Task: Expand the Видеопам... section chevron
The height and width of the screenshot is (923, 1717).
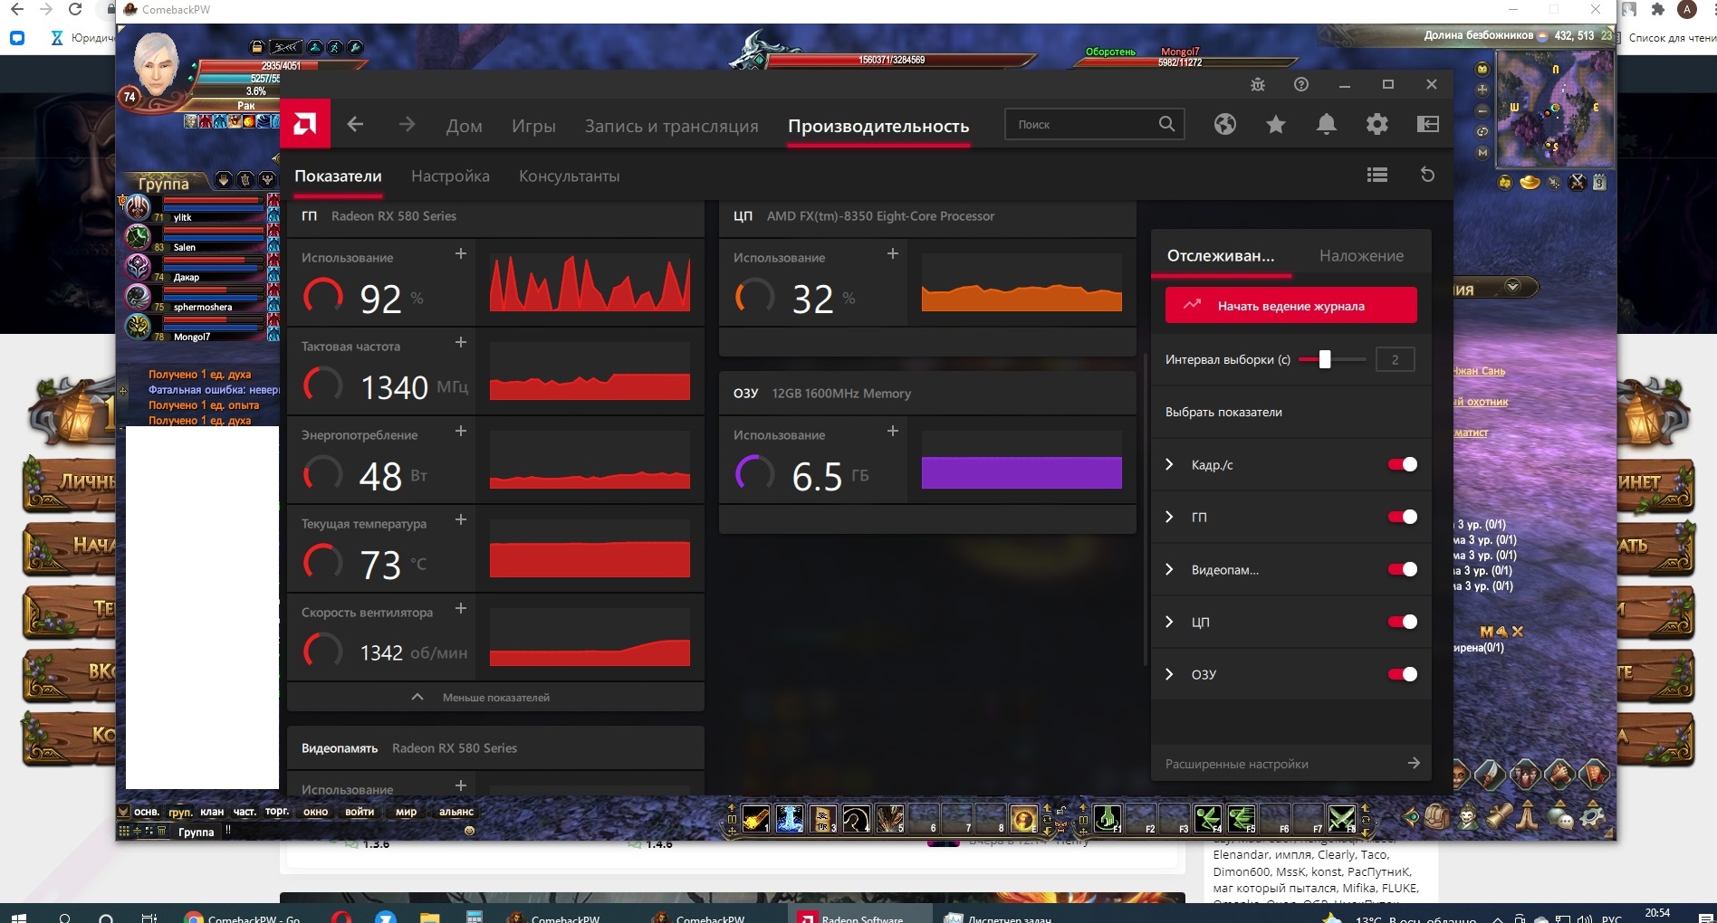Action: 1169,569
